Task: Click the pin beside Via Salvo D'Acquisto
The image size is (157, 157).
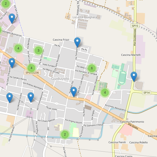Action: (12, 63)
